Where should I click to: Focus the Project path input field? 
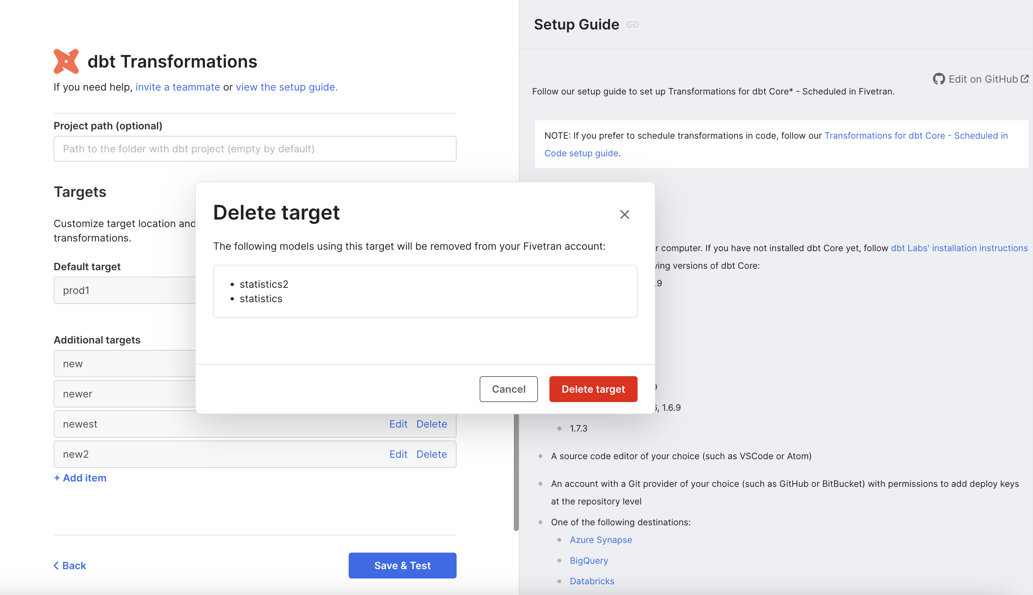click(x=255, y=149)
